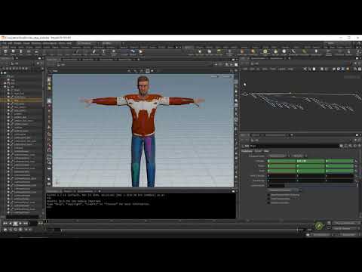Switch to the Misc parameter tab
The height and width of the screenshot is (272, 362).
266,151
